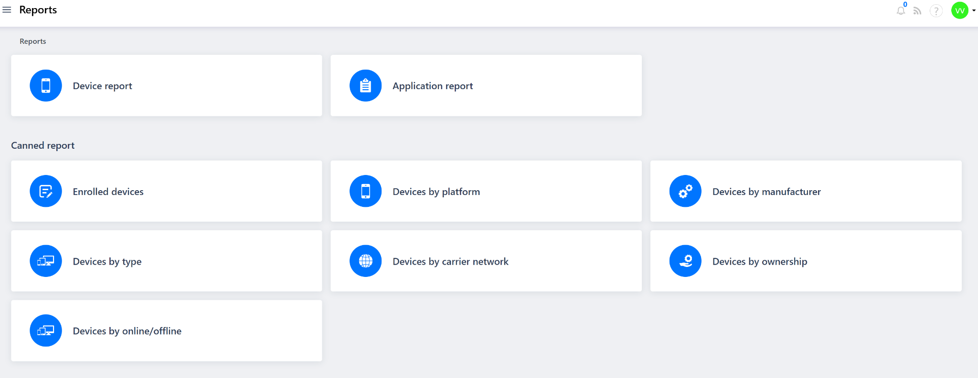This screenshot has width=978, height=378.
Task: Open the VV user avatar menu
Action: tap(959, 10)
